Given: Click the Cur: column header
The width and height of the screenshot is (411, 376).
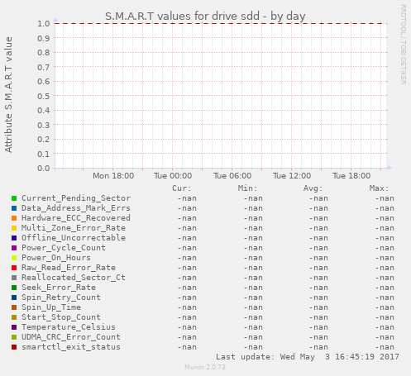Looking at the screenshot, I should coord(181,188).
